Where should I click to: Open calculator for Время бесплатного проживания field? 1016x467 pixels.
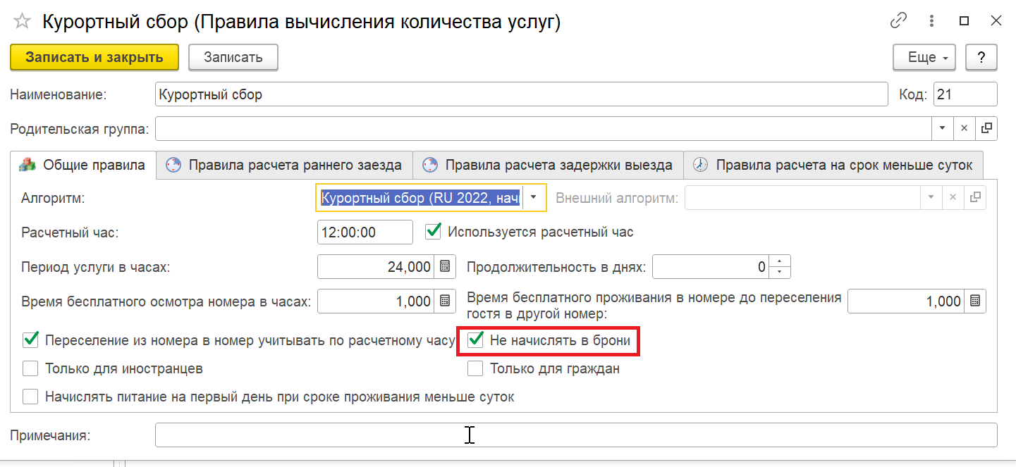coord(974,301)
